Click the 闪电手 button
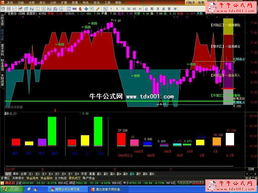 (x=190, y=3)
